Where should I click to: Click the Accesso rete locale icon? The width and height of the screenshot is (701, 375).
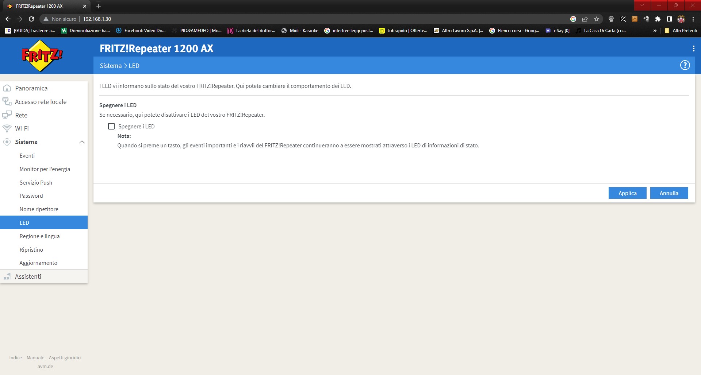tap(7, 102)
